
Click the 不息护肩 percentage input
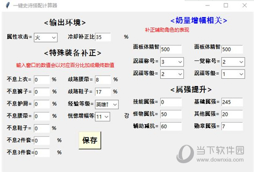[42, 104]
